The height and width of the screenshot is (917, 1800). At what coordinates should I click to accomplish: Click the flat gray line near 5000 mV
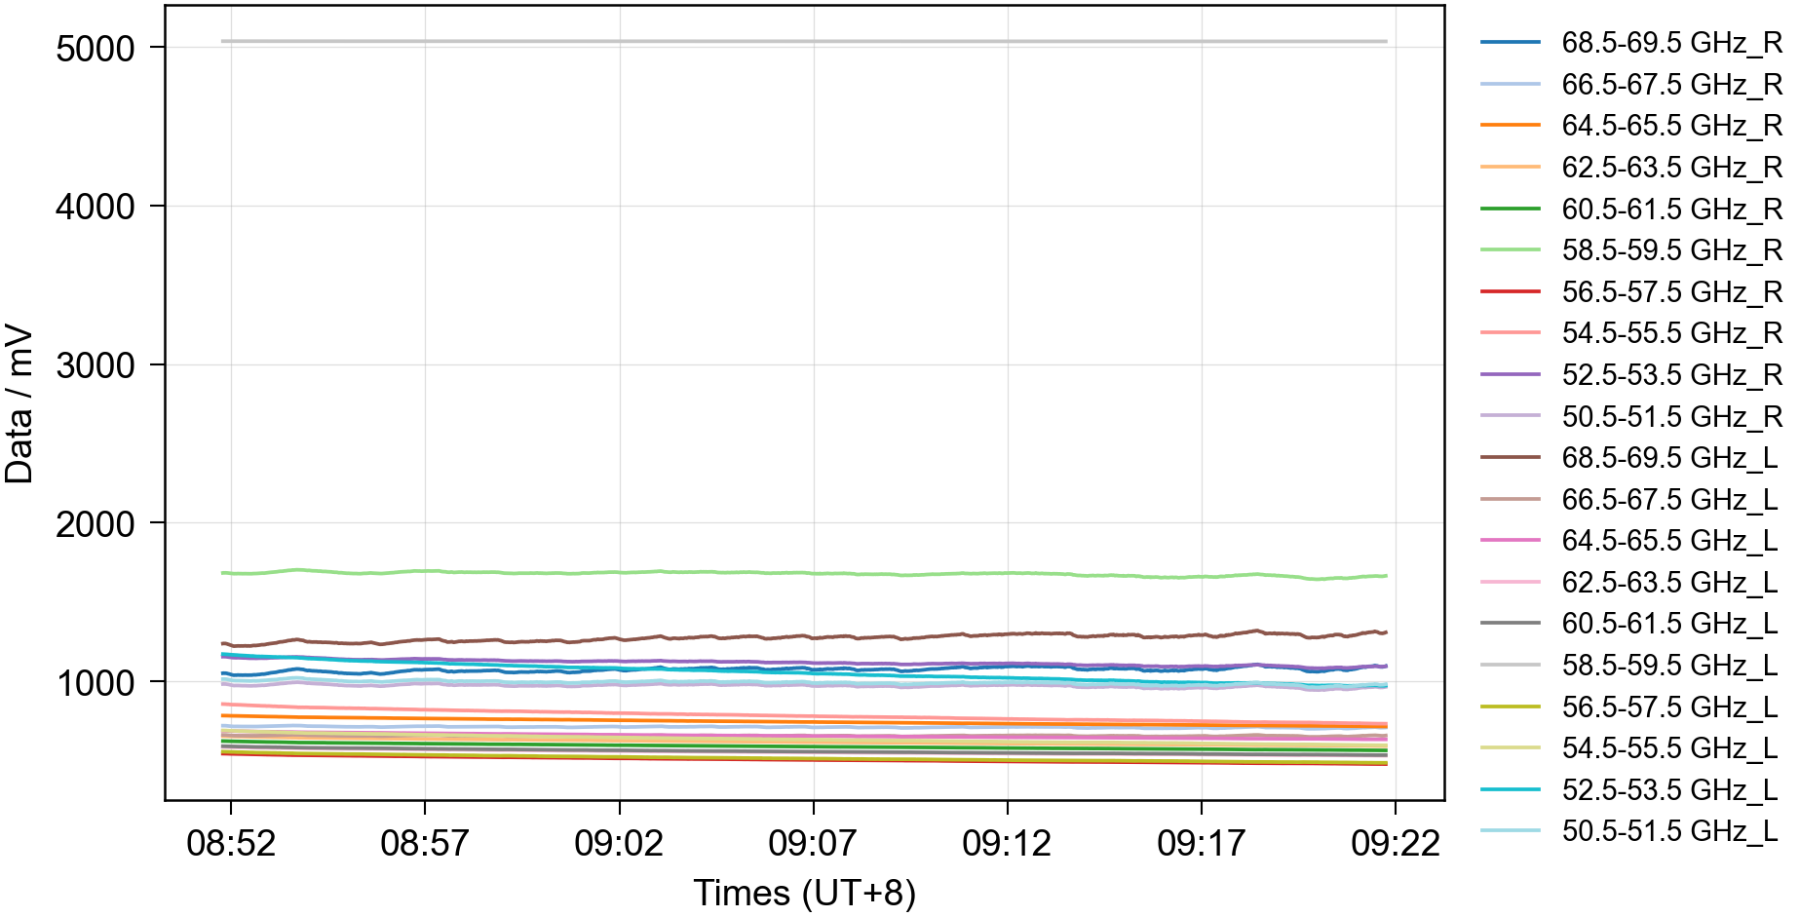pos(804,41)
